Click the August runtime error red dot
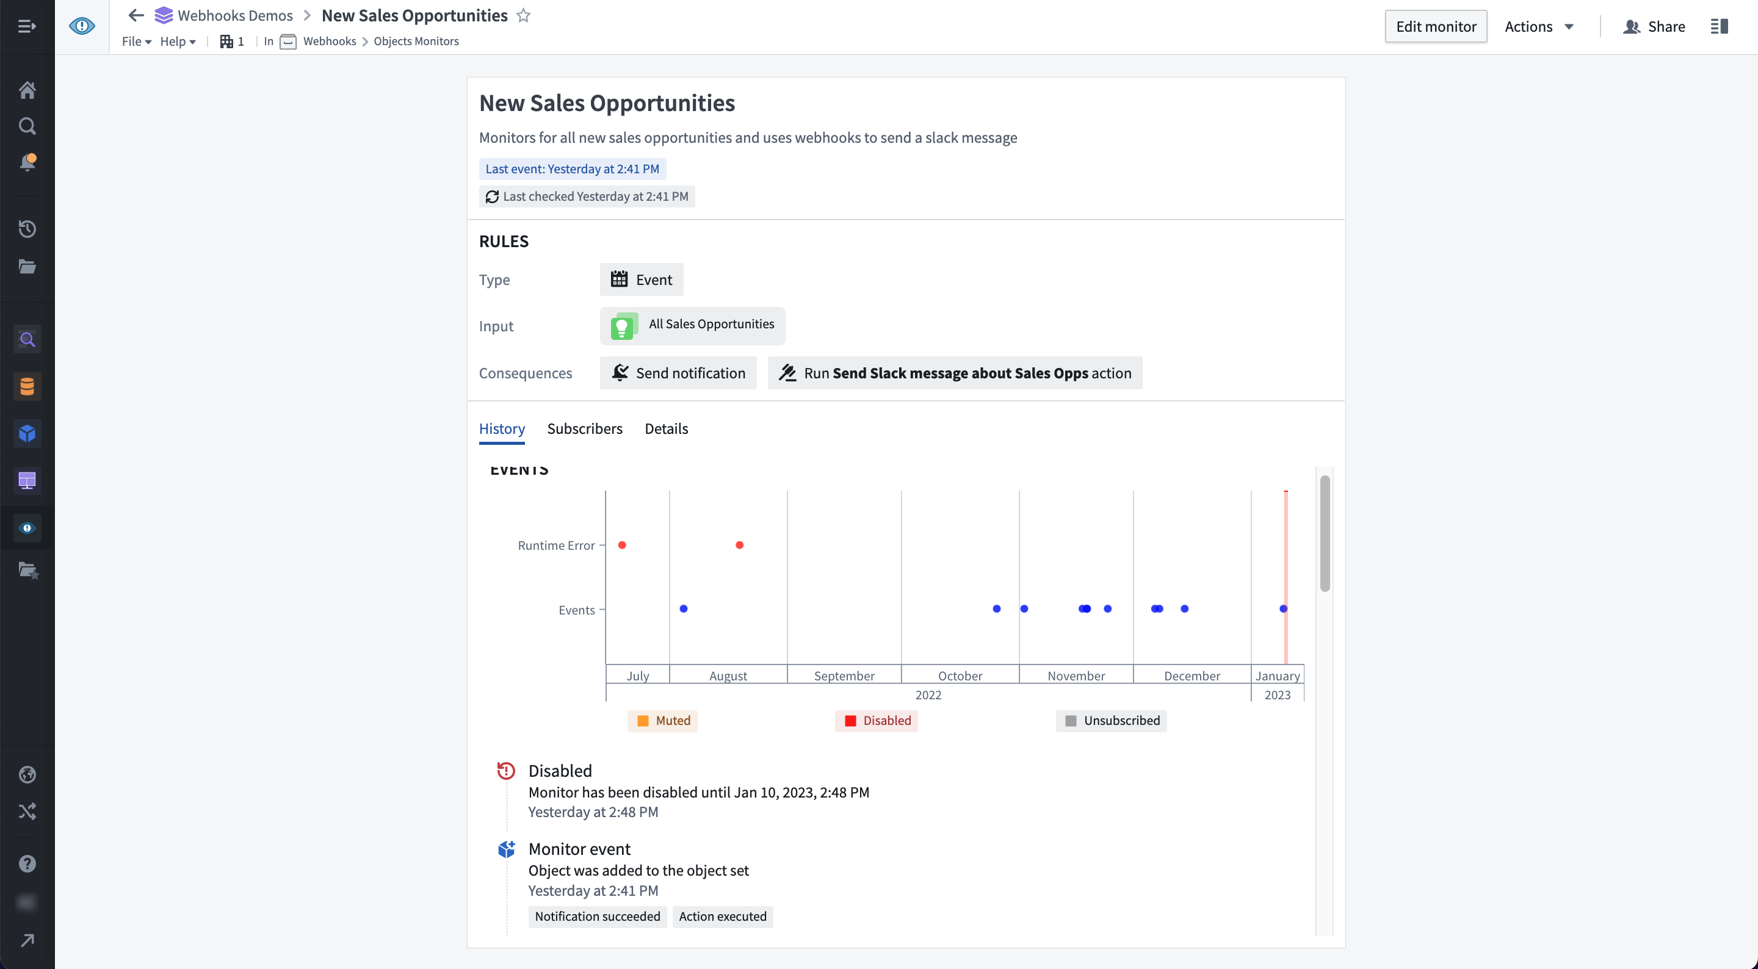 (x=739, y=546)
